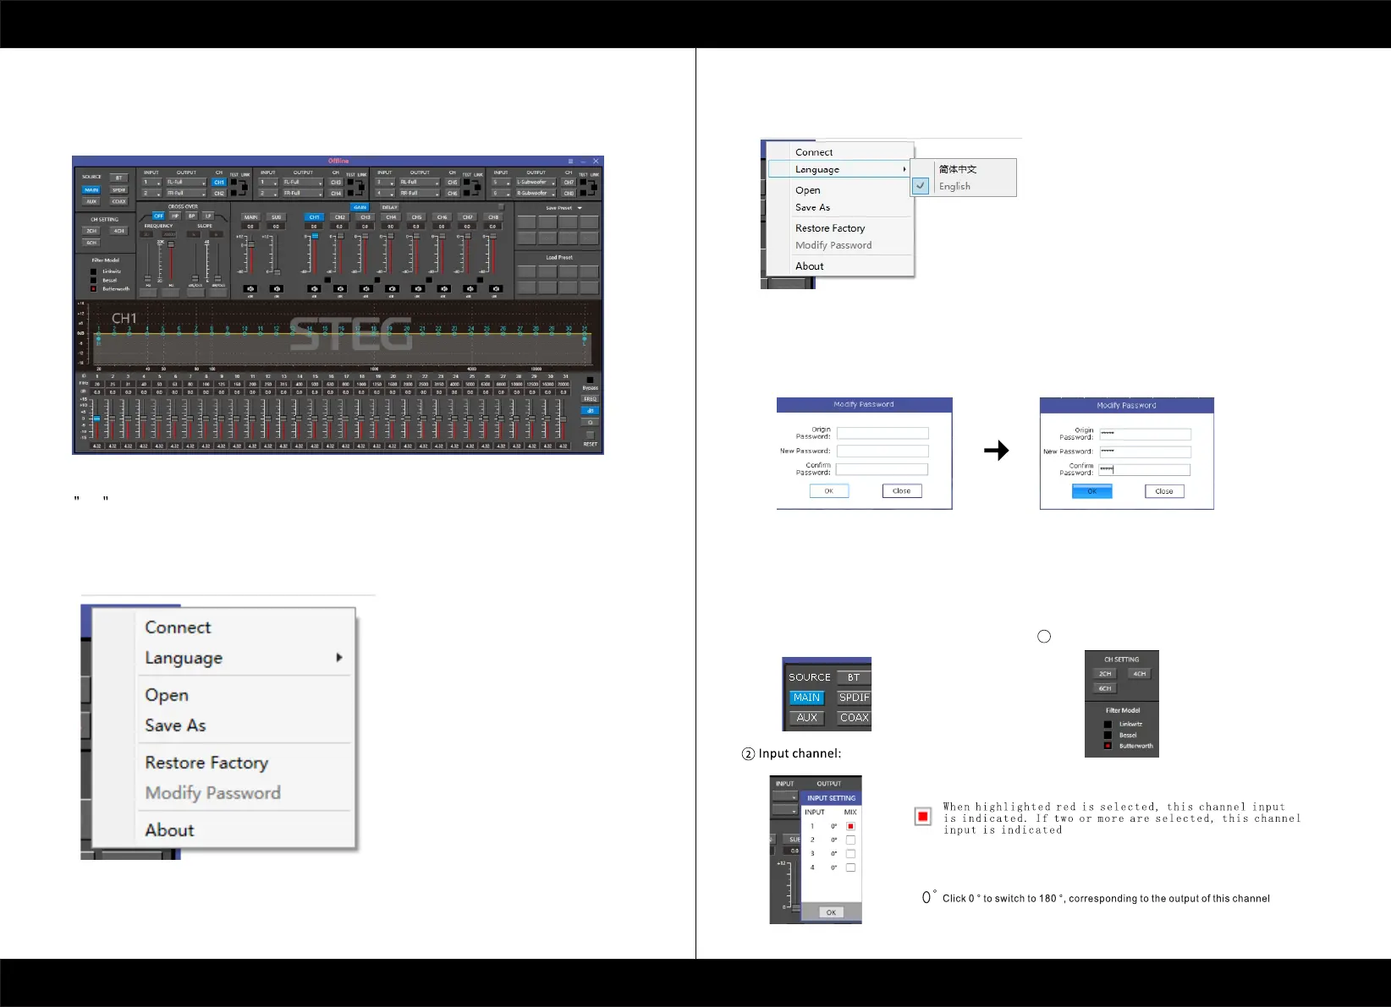This screenshot has height=1007, width=1391.
Task: Check the MIX box for input 2
Action: pyautogui.click(x=850, y=840)
